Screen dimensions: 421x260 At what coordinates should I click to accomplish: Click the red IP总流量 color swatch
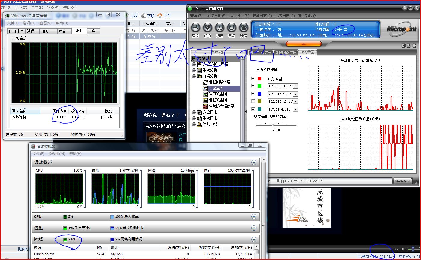click(x=259, y=79)
